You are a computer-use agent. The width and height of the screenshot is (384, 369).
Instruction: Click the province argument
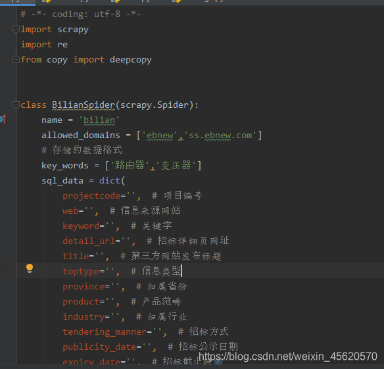[x=84, y=287]
